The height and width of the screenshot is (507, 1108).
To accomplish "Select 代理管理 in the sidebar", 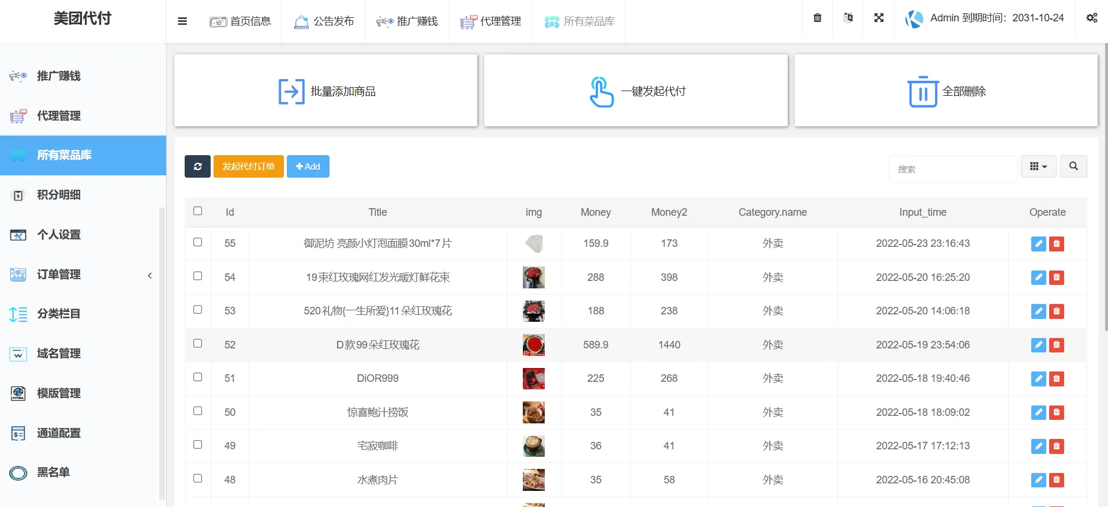I will [x=83, y=116].
